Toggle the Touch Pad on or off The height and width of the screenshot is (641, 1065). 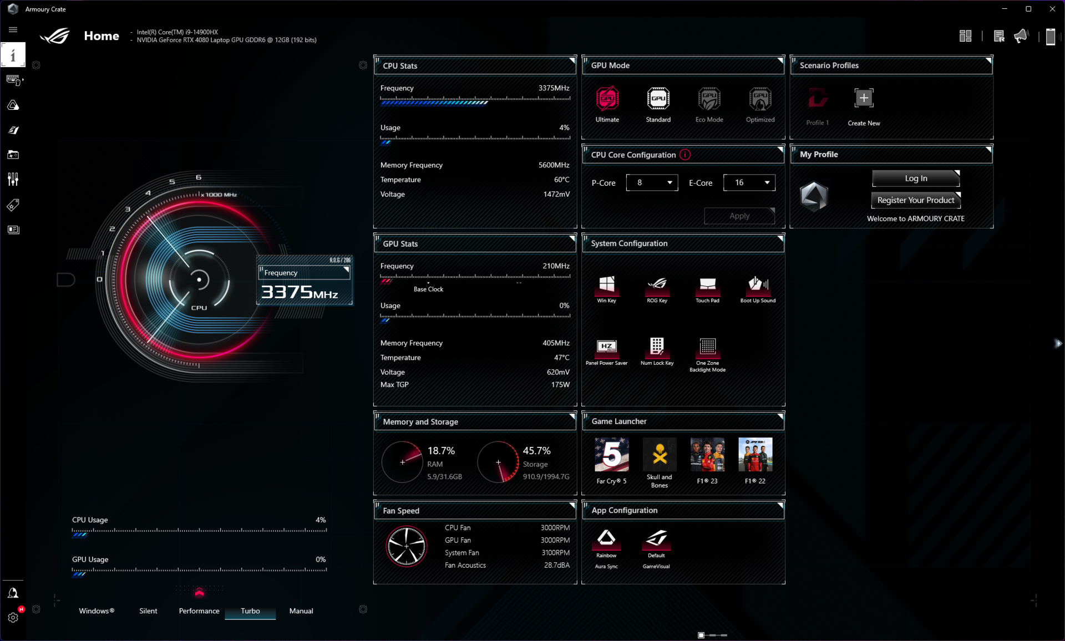click(x=707, y=284)
